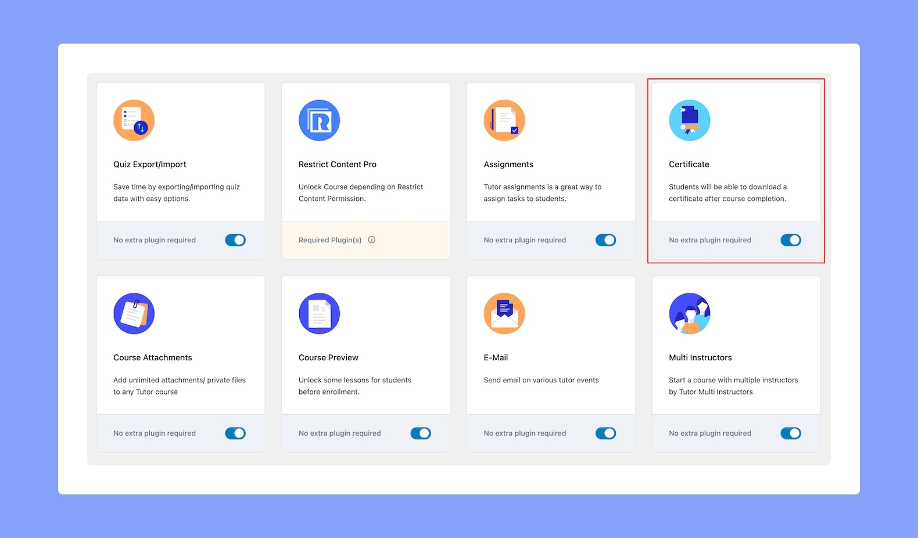Turn off the Multi Instructors toggle
This screenshot has height=538, width=918.
coord(791,433)
